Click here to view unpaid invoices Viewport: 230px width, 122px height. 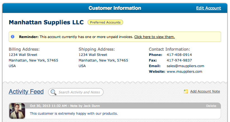click(x=154, y=37)
